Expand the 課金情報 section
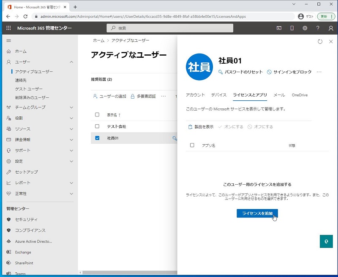This screenshot has width=338, height=277. [71, 140]
